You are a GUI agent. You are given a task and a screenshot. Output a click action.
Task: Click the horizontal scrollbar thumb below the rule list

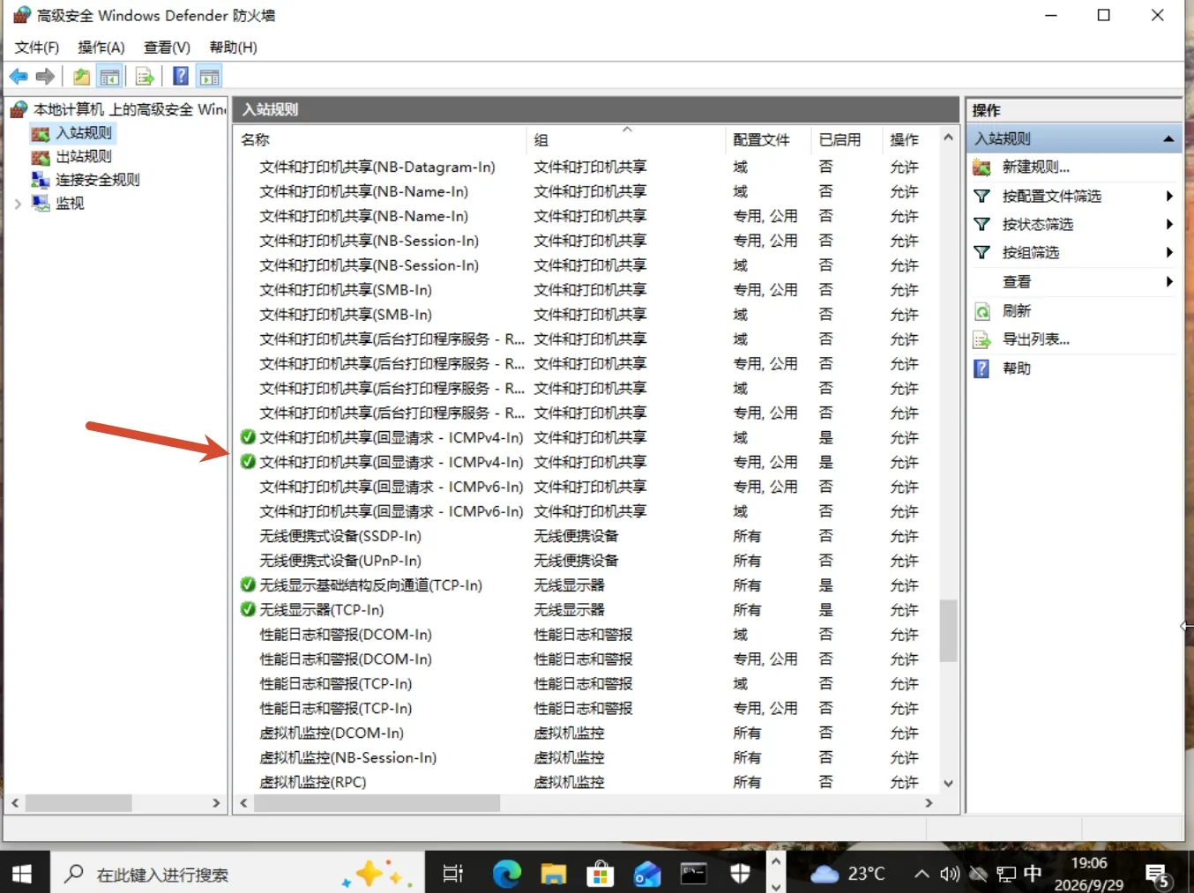coord(377,803)
